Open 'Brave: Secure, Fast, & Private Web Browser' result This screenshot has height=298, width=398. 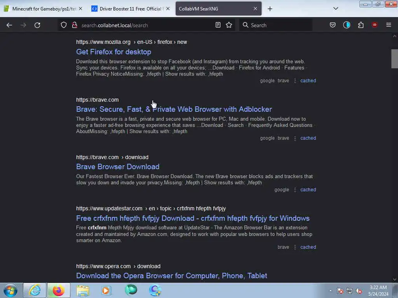[174, 109]
